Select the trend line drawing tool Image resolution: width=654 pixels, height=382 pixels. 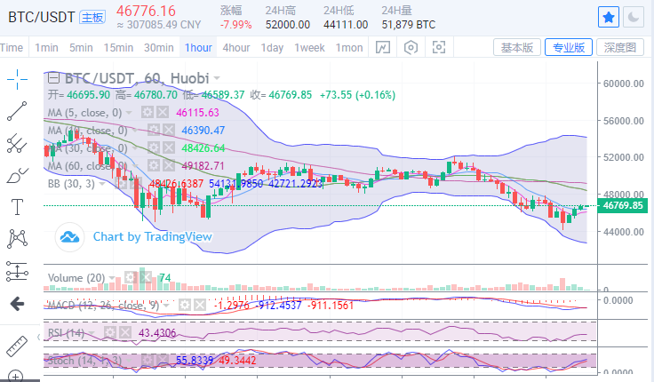click(x=17, y=111)
